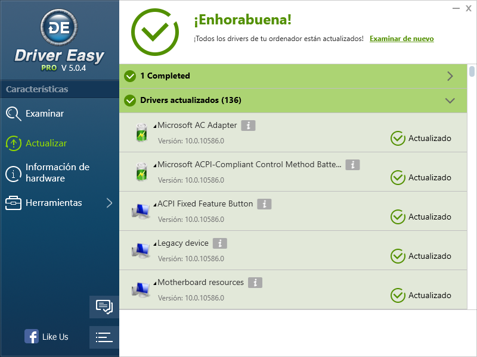
Task: Click the check icon beside Drivers actualizados
Action: point(130,101)
